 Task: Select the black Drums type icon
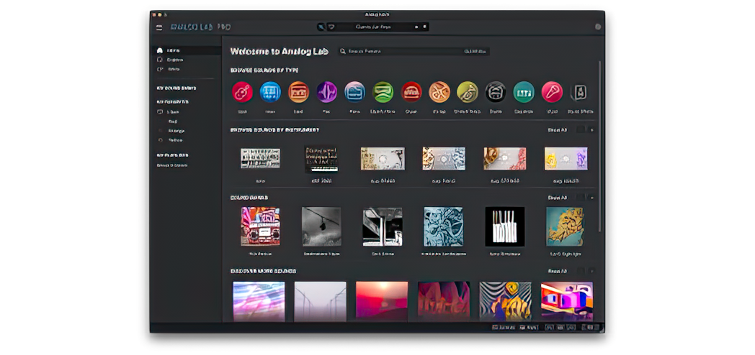click(496, 92)
